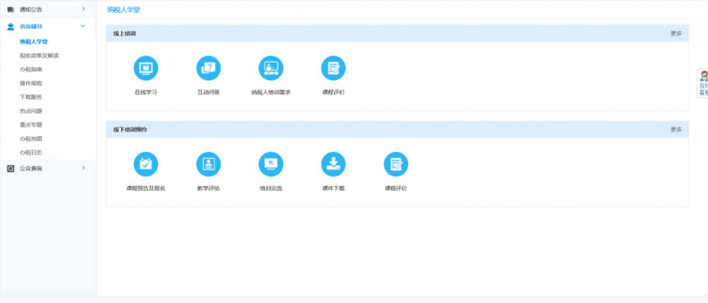
Task: Open the 在线学习 icon
Action: [x=146, y=69]
